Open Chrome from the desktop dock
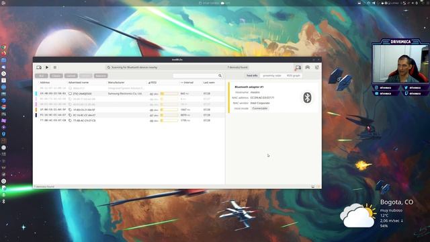 pos(3,47)
